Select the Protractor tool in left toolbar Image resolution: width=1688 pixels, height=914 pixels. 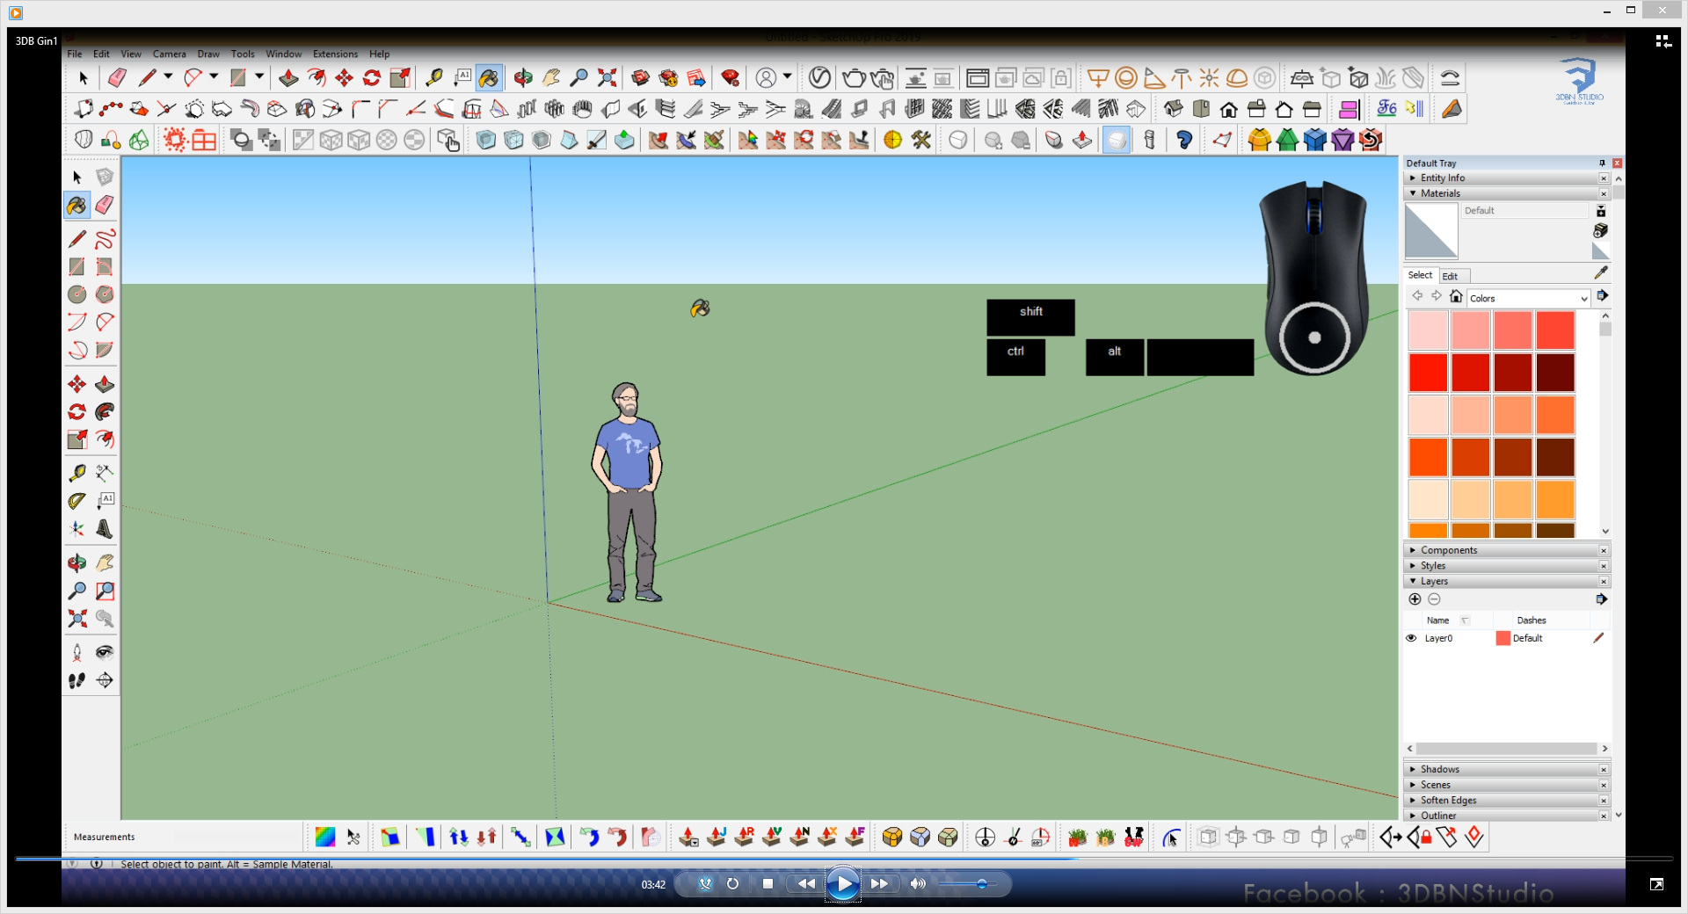[77, 501]
